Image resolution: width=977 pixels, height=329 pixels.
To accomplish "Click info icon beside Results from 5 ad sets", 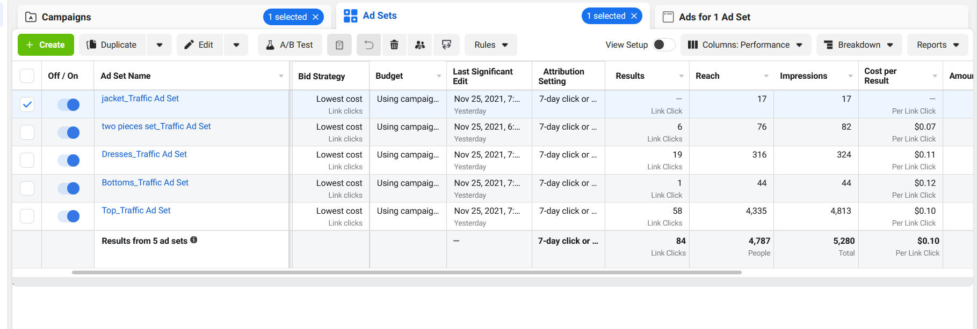I will coord(194,240).
